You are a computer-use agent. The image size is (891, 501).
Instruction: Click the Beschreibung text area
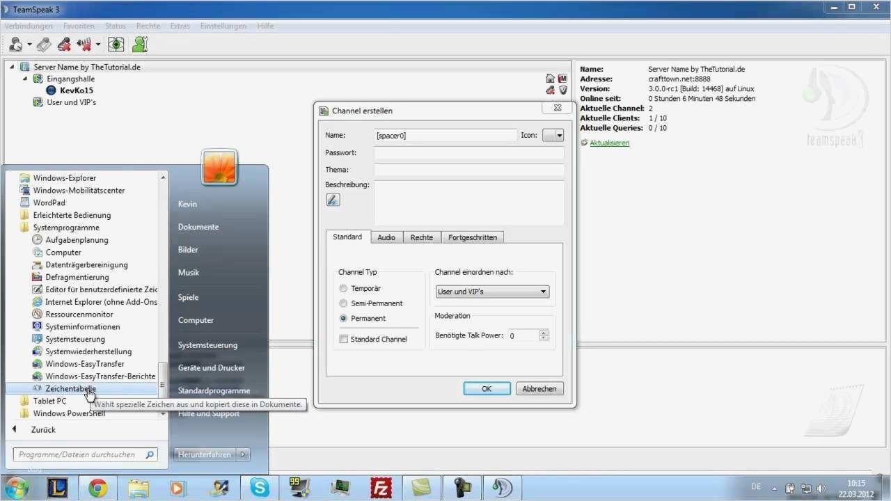pos(469,202)
